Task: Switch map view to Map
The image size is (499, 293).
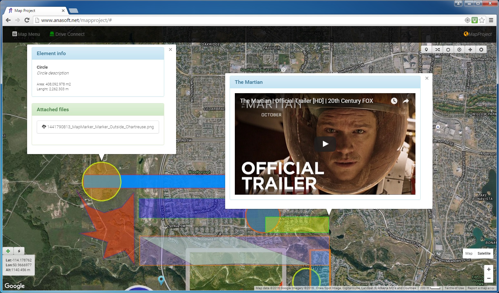Action: coord(469,253)
